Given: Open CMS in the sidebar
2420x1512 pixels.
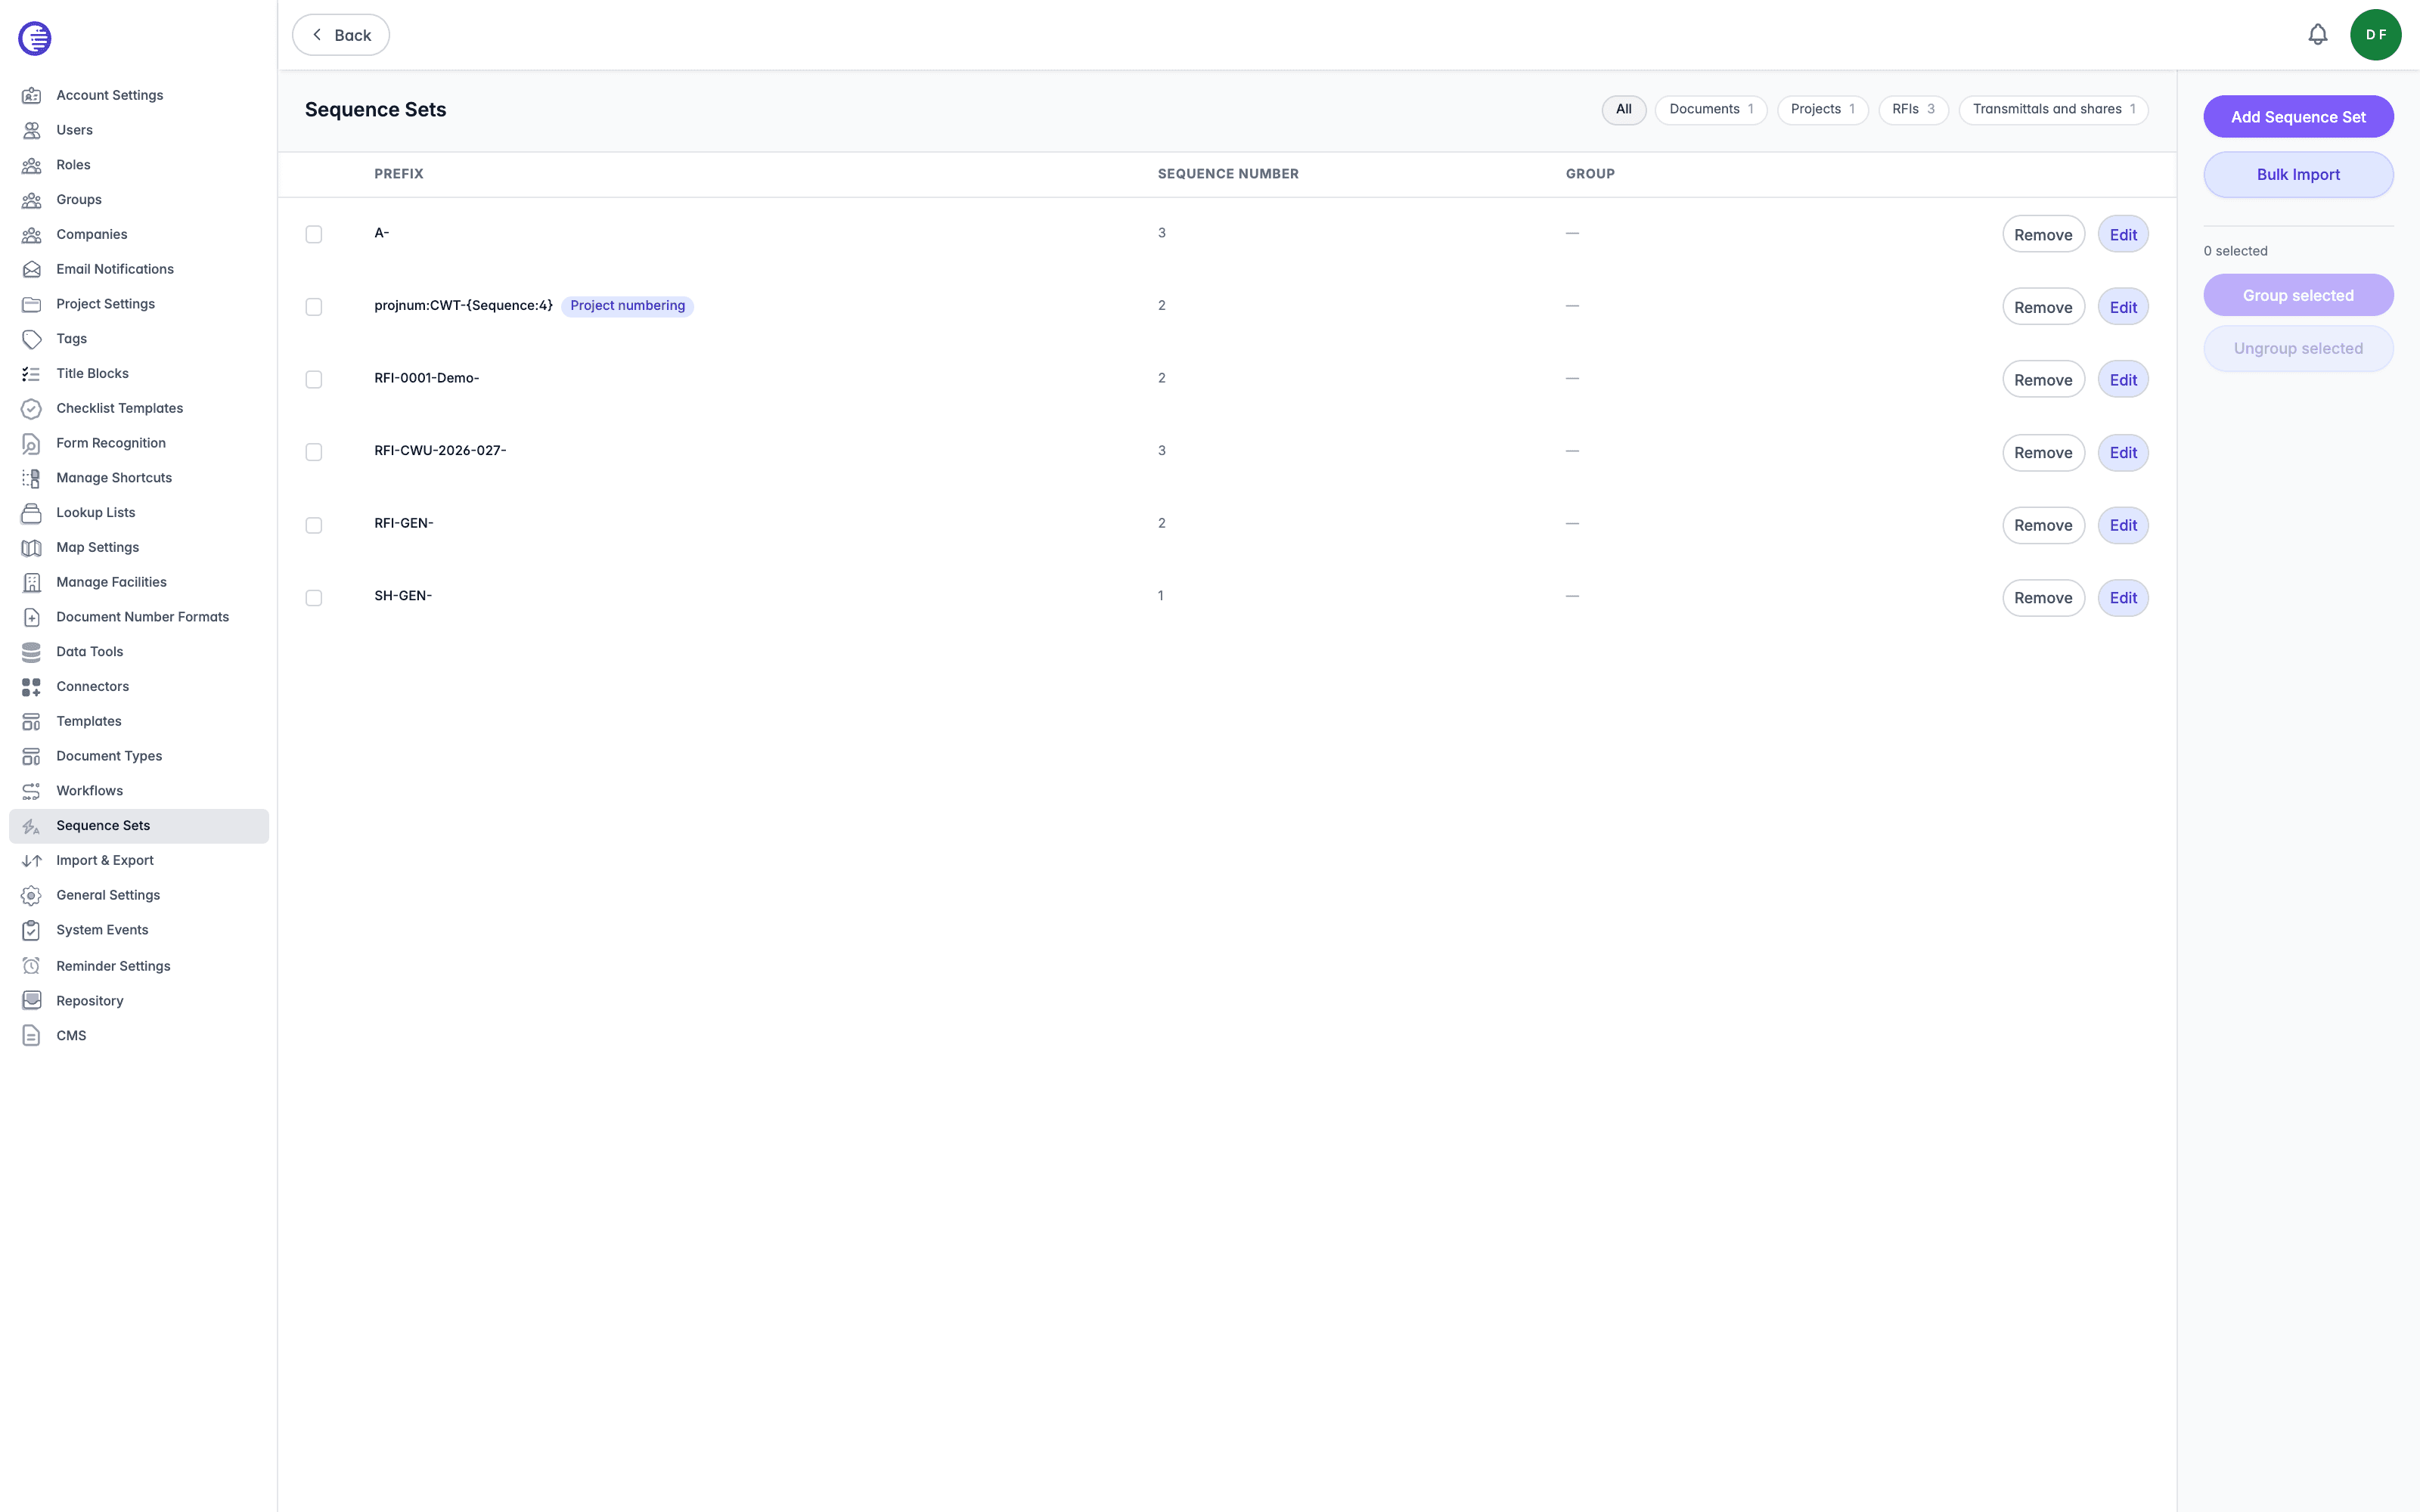Looking at the screenshot, I should pyautogui.click(x=139, y=1036).
